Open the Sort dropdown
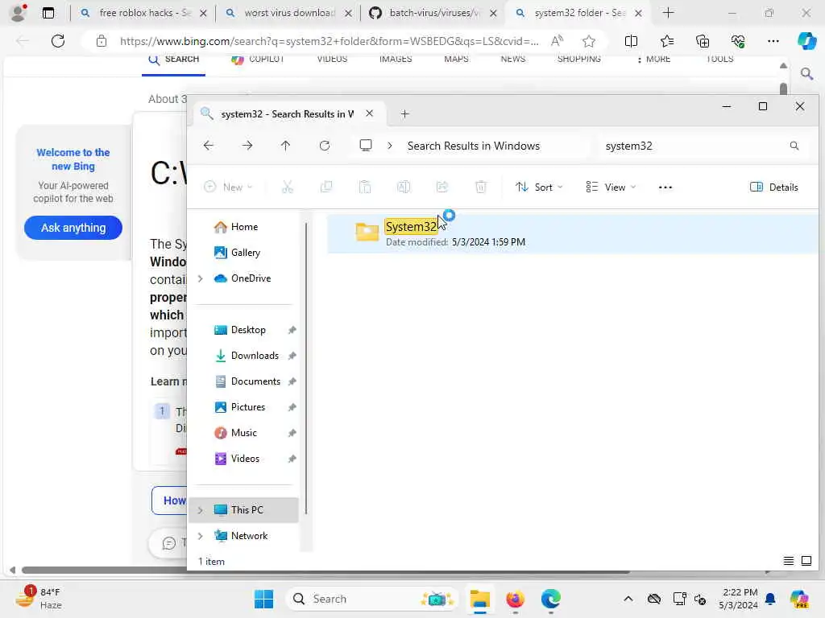This screenshot has height=618, width=825. (x=539, y=187)
